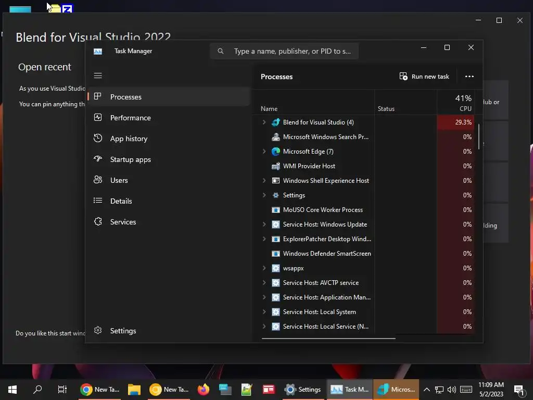Screen dimensions: 533x400
Task: Click the 29.3% CPU value cell
Action: [x=455, y=122]
